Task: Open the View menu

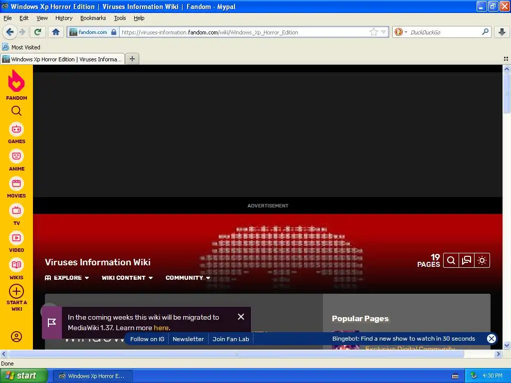Action: click(42, 18)
